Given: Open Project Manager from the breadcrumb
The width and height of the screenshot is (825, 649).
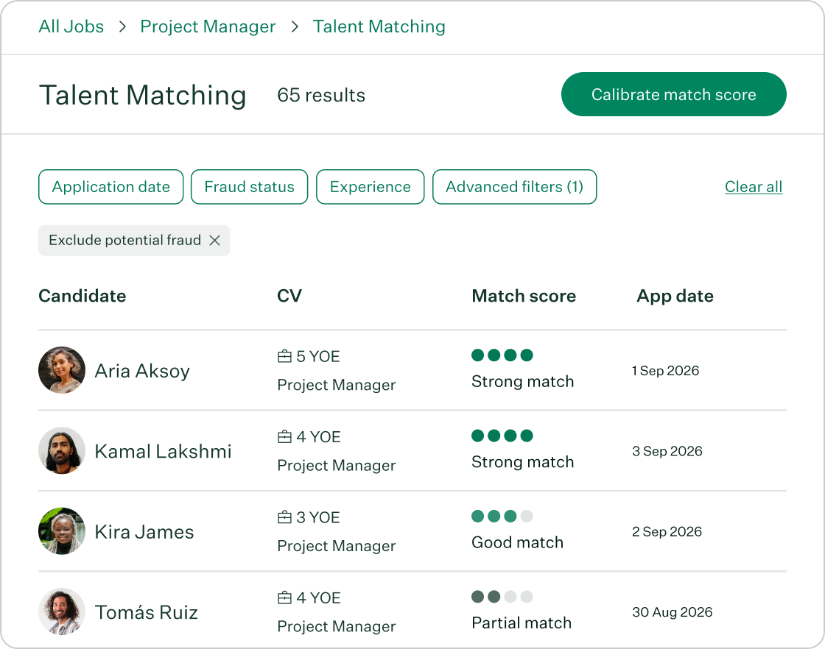Looking at the screenshot, I should click(208, 26).
